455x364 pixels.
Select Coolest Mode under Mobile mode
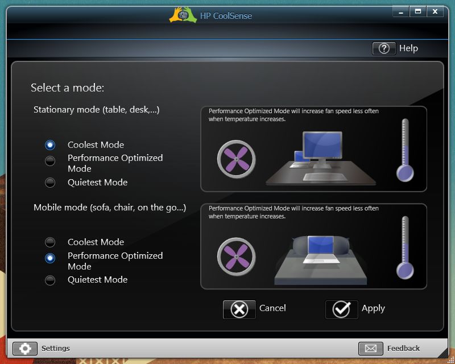(x=50, y=242)
